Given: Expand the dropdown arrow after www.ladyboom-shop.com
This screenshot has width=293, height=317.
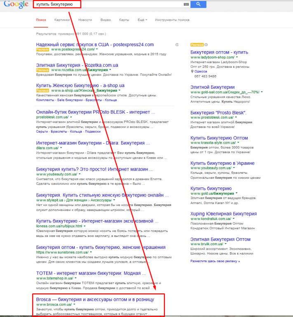Looking at the screenshot, I should 237,57.
